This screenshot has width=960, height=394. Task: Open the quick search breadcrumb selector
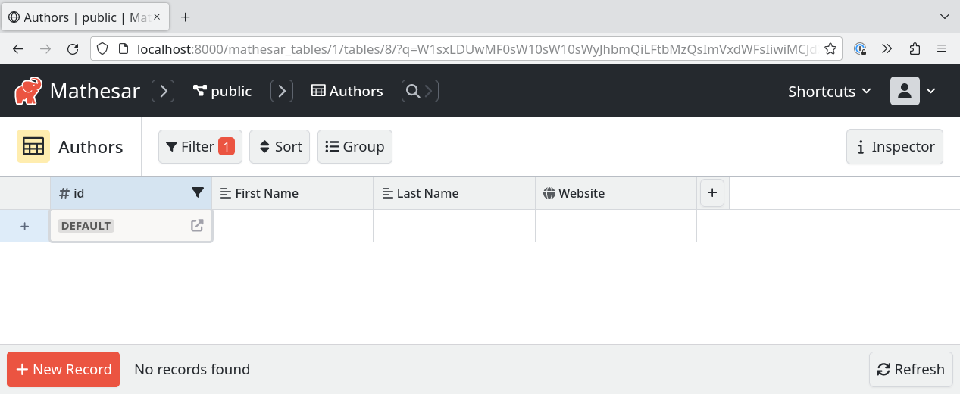point(420,91)
